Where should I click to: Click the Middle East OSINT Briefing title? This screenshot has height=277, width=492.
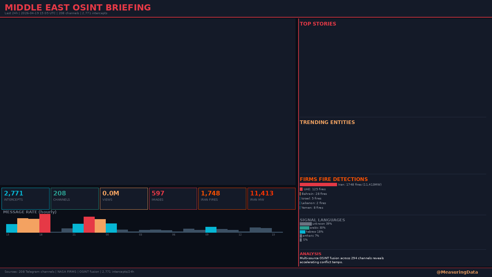(77, 7)
